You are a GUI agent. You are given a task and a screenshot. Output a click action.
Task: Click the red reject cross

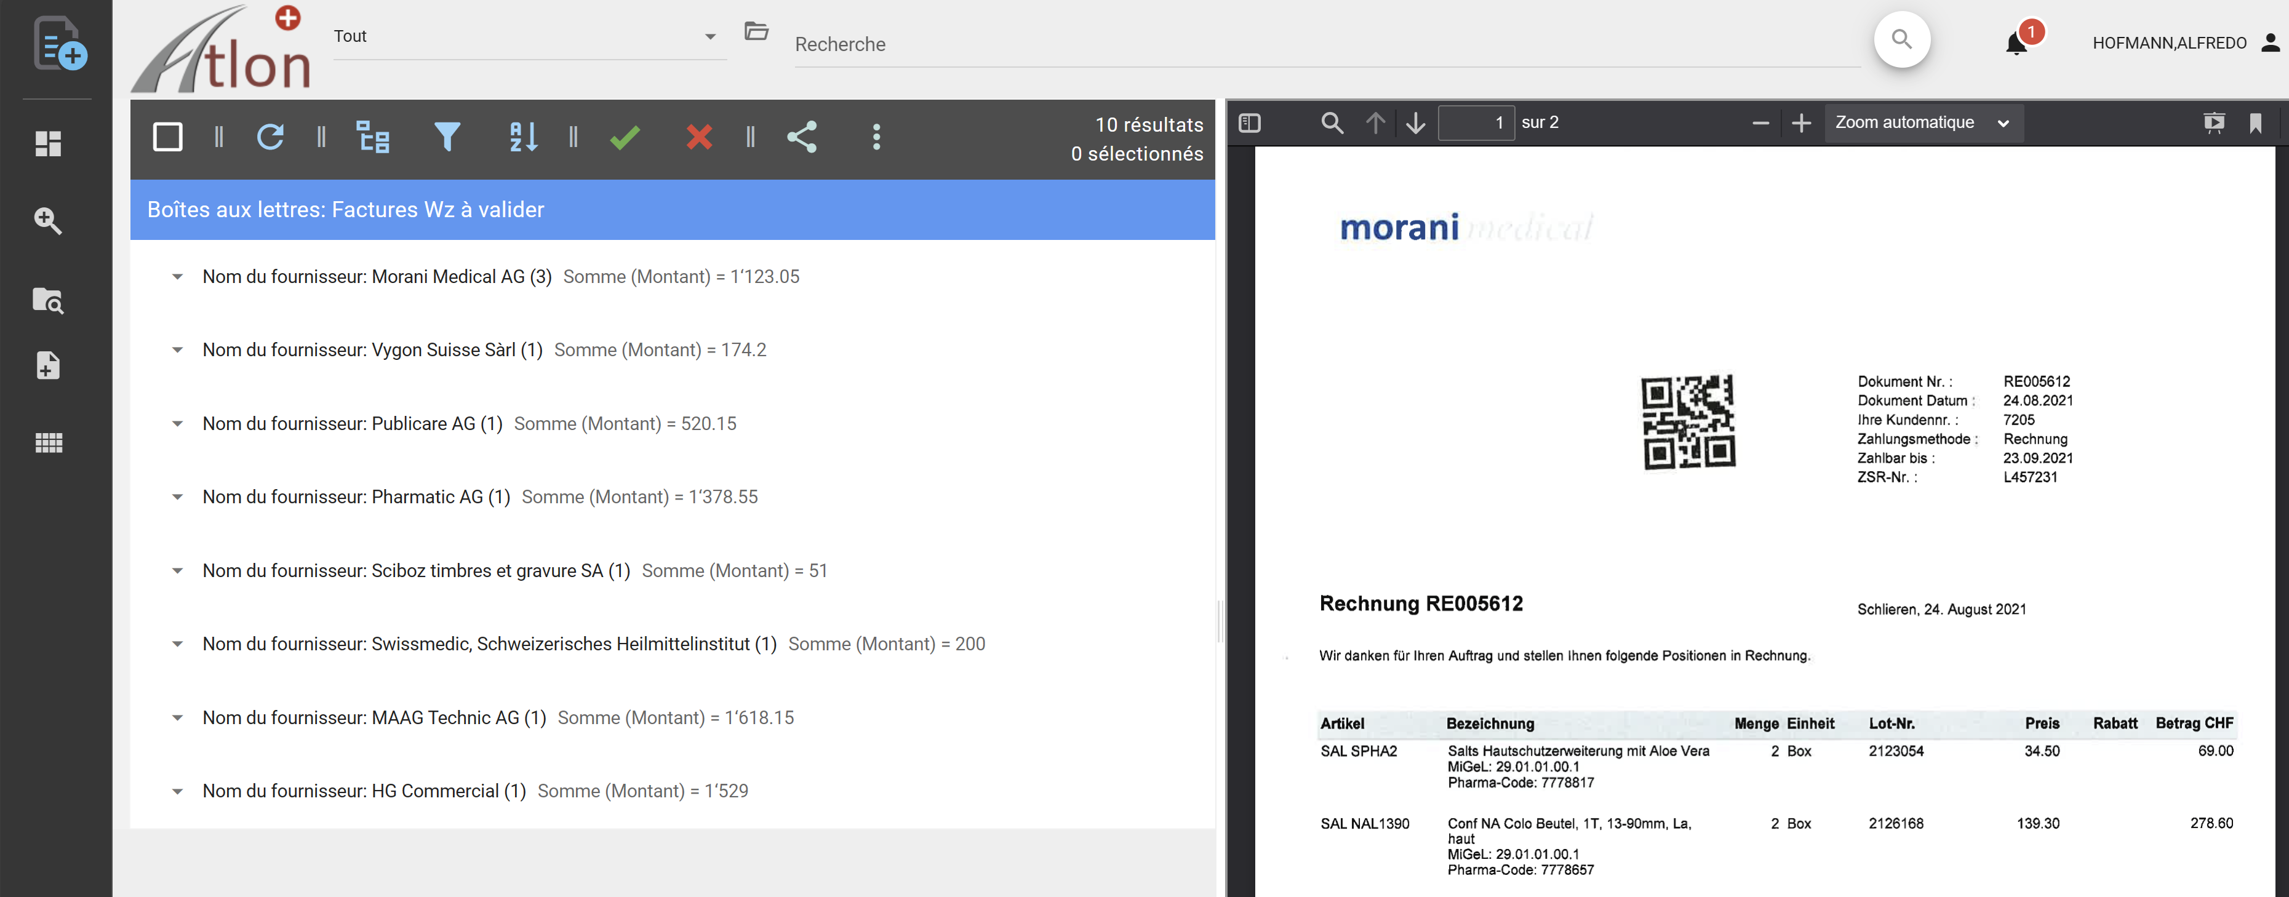[700, 137]
